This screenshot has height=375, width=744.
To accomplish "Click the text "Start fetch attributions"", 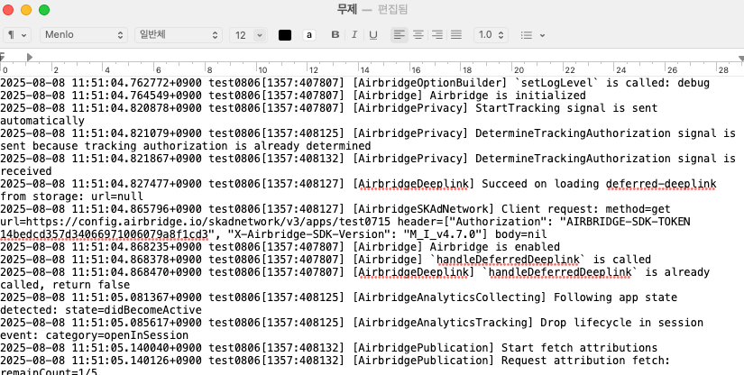I will point(579,348).
